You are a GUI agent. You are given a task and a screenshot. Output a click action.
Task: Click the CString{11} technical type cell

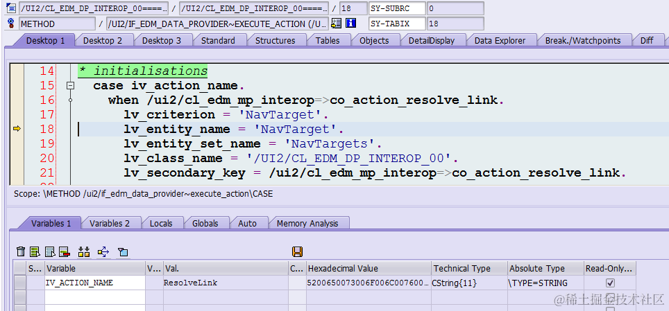[469, 283]
